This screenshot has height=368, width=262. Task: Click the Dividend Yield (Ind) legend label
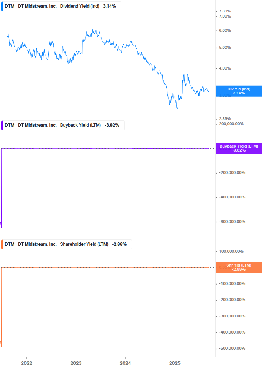(x=80, y=6)
